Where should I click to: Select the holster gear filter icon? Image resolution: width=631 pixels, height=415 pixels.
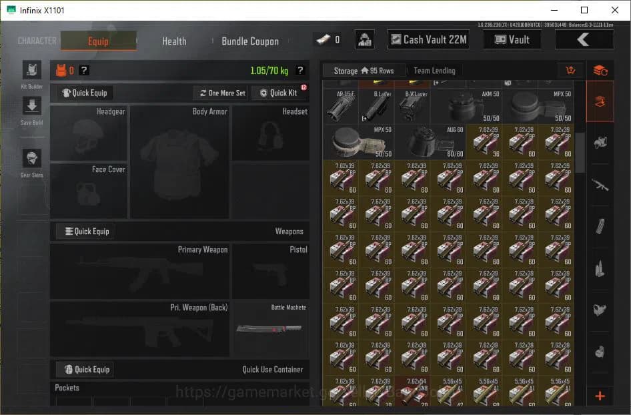600,310
